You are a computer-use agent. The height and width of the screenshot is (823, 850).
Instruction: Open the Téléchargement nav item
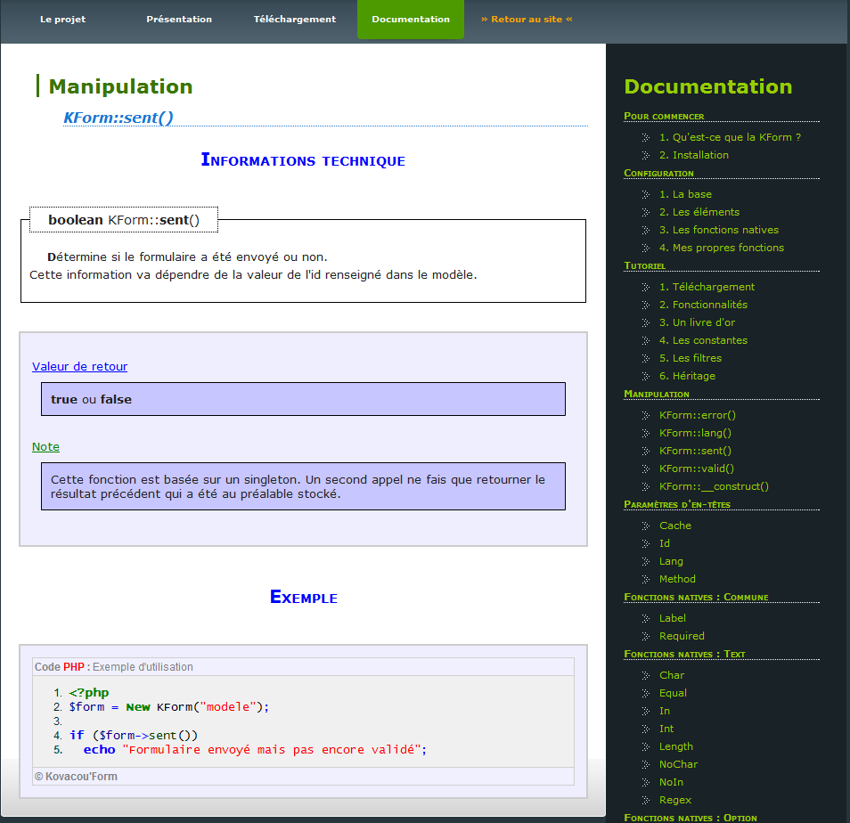(x=295, y=20)
